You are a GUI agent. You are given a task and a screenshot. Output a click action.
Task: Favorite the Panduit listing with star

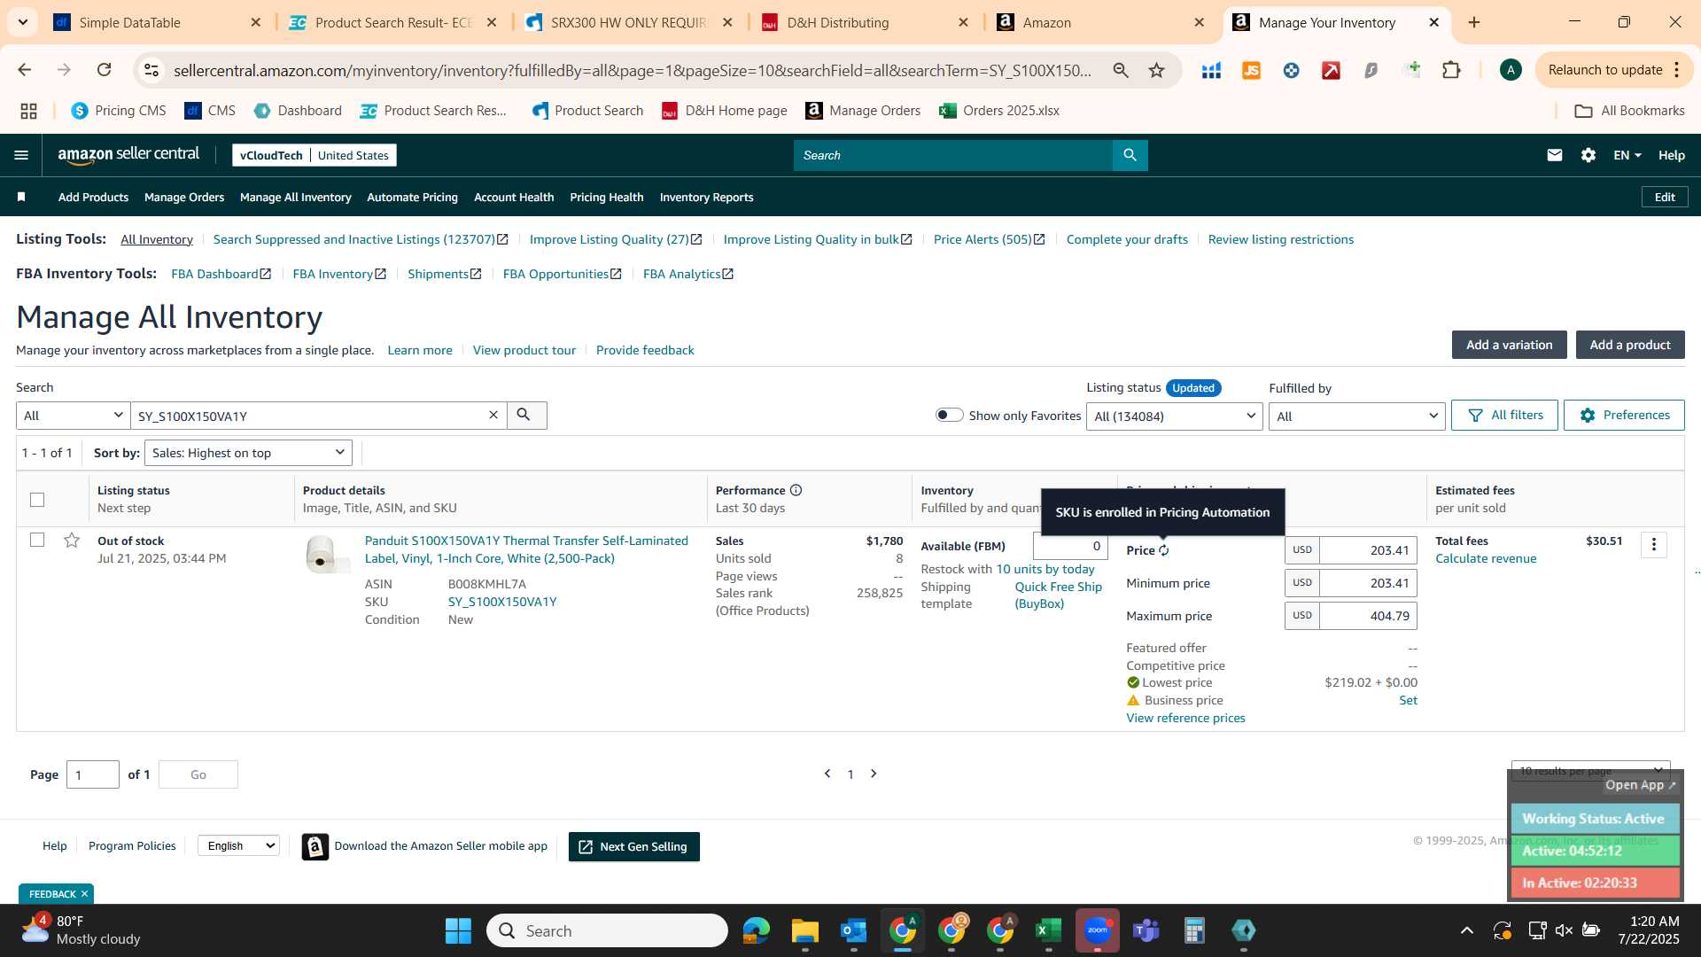click(72, 540)
